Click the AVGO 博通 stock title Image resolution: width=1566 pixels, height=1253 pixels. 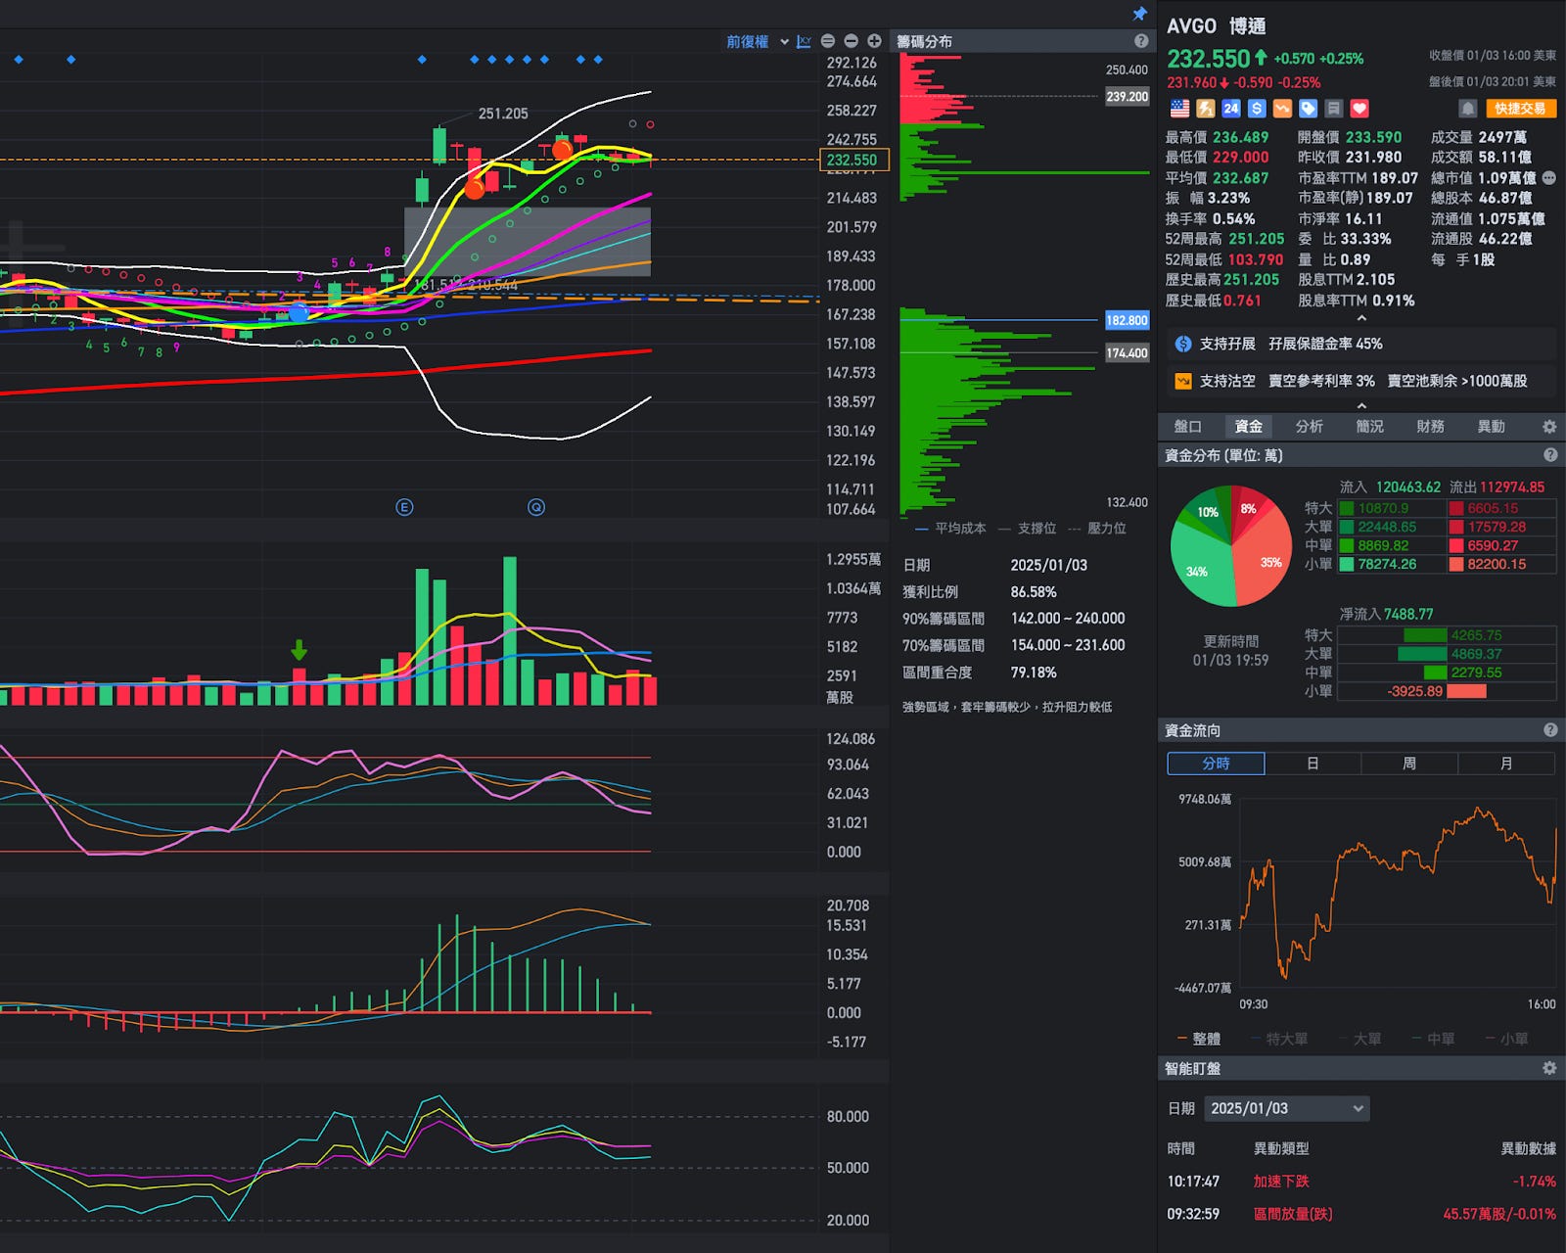coord(1217,26)
